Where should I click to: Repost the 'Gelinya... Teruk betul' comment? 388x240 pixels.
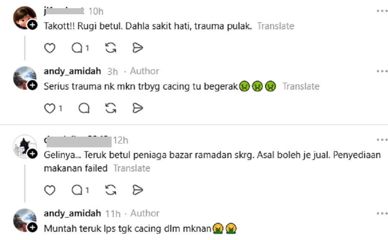pyautogui.click(x=111, y=190)
